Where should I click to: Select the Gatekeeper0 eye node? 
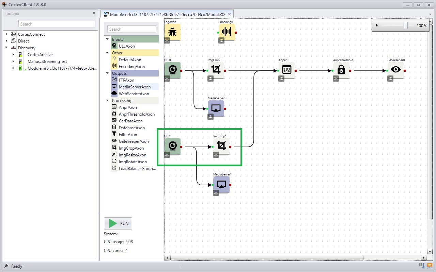395,70
